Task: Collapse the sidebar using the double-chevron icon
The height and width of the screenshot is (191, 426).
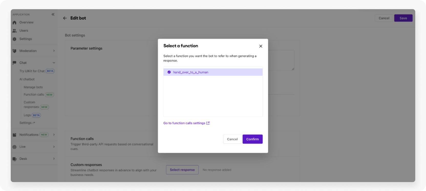Action: [53, 14]
